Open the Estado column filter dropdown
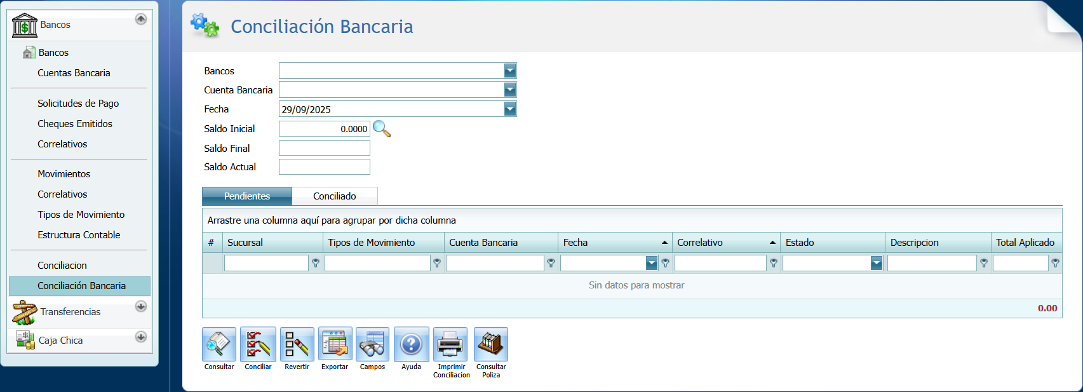This screenshot has height=392, width=1083. coord(876,263)
